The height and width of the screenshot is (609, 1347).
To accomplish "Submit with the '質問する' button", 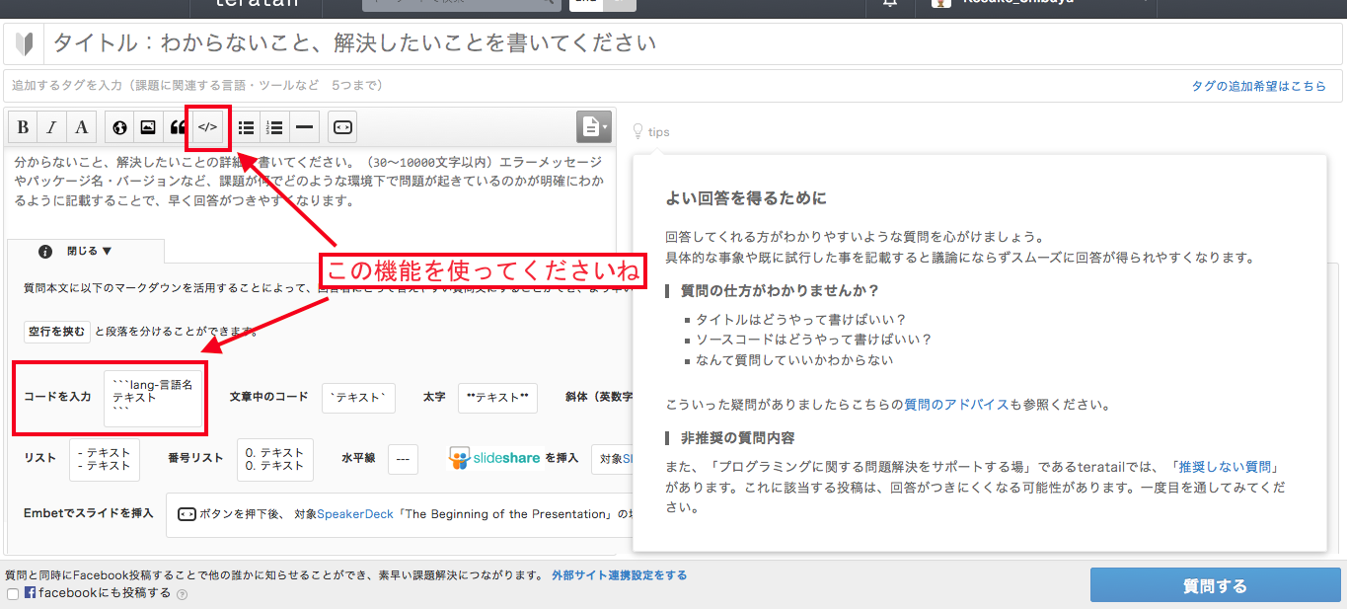I will coord(1215,585).
